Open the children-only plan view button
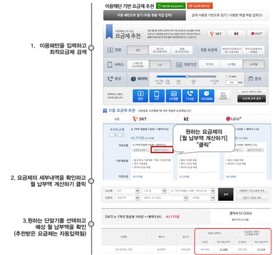273x255 pixels. [x=232, y=50]
